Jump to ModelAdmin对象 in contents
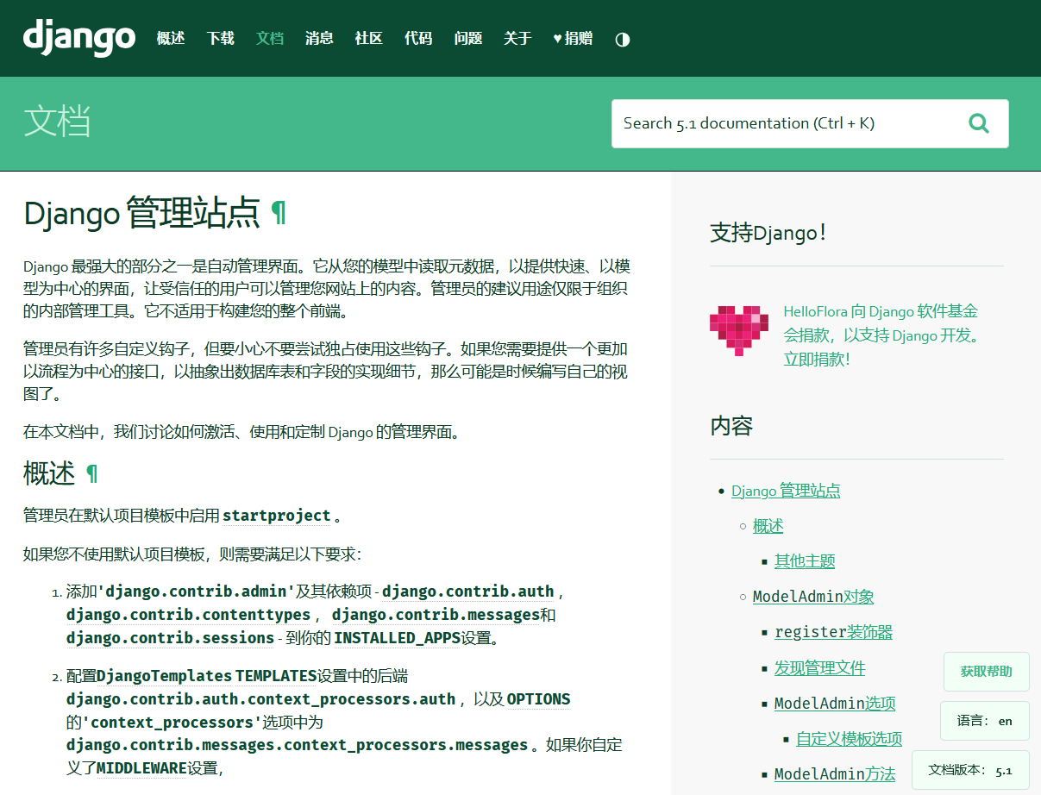This screenshot has height=795, width=1041. (x=813, y=597)
